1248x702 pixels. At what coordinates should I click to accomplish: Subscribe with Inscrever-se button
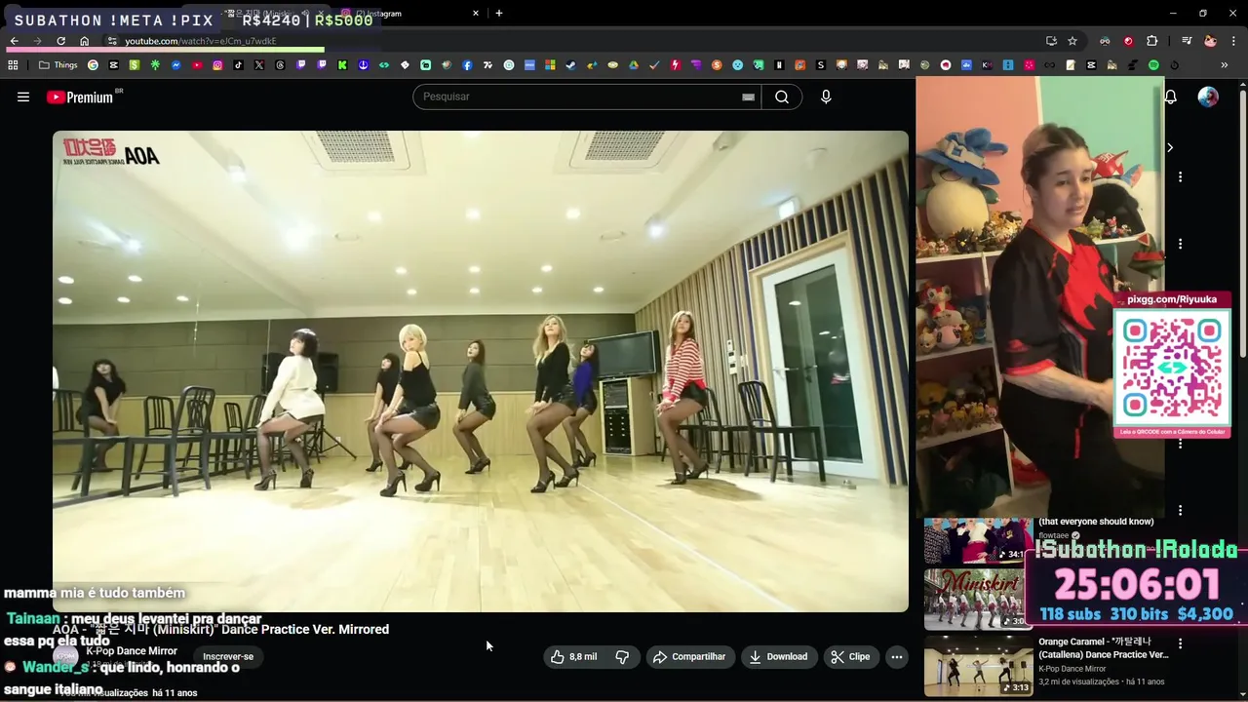(228, 657)
